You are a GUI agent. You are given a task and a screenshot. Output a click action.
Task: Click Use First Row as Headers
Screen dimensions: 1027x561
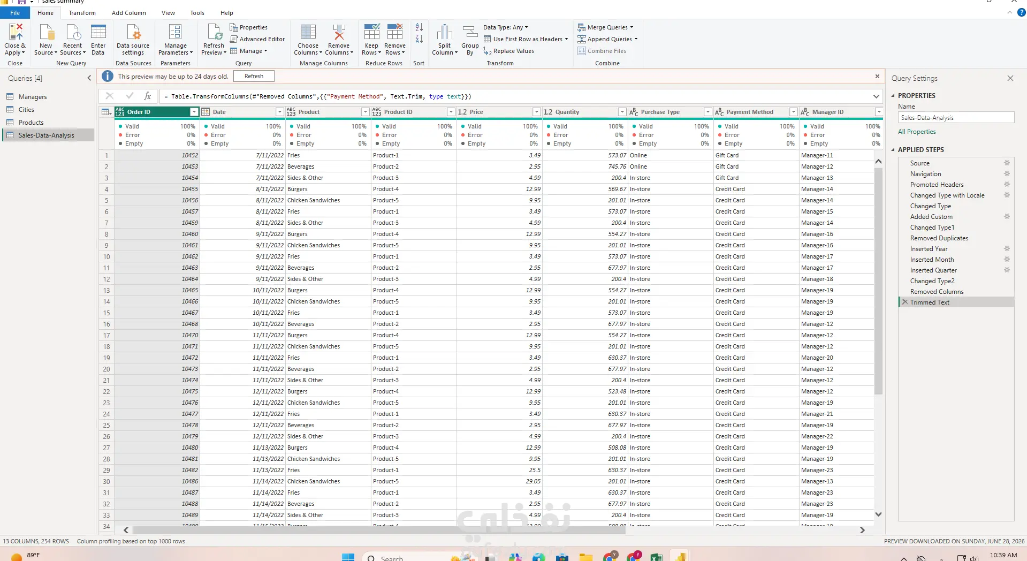(526, 39)
